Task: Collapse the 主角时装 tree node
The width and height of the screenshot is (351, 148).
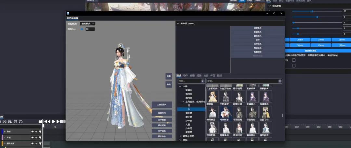Action: (x=183, y=102)
